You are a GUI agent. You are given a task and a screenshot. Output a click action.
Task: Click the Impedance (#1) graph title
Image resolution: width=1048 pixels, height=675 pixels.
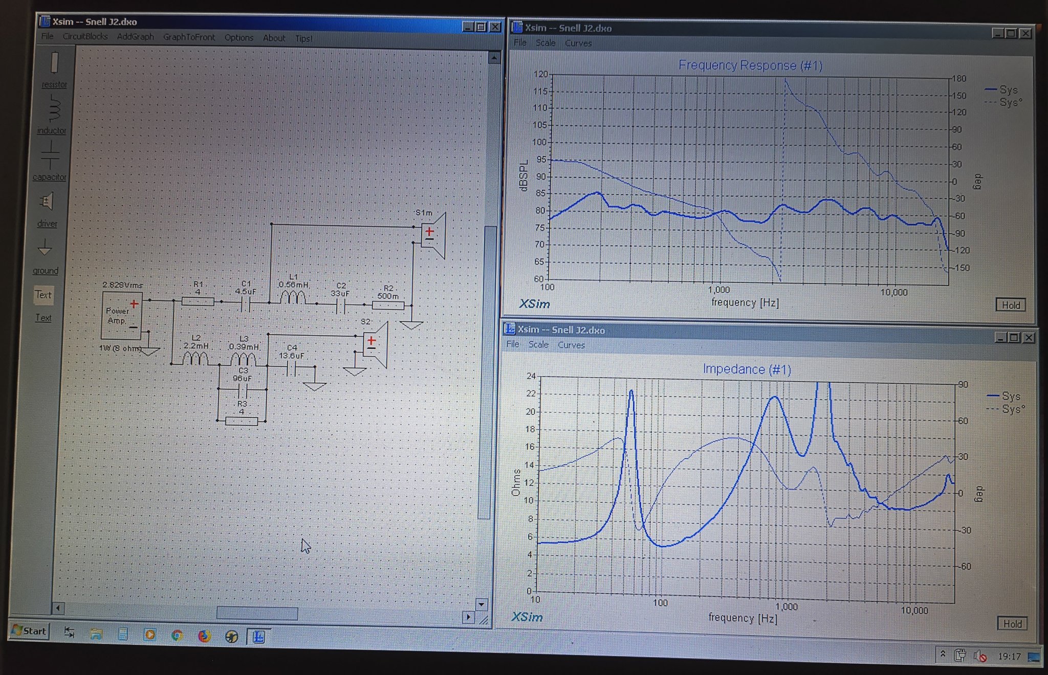(747, 369)
